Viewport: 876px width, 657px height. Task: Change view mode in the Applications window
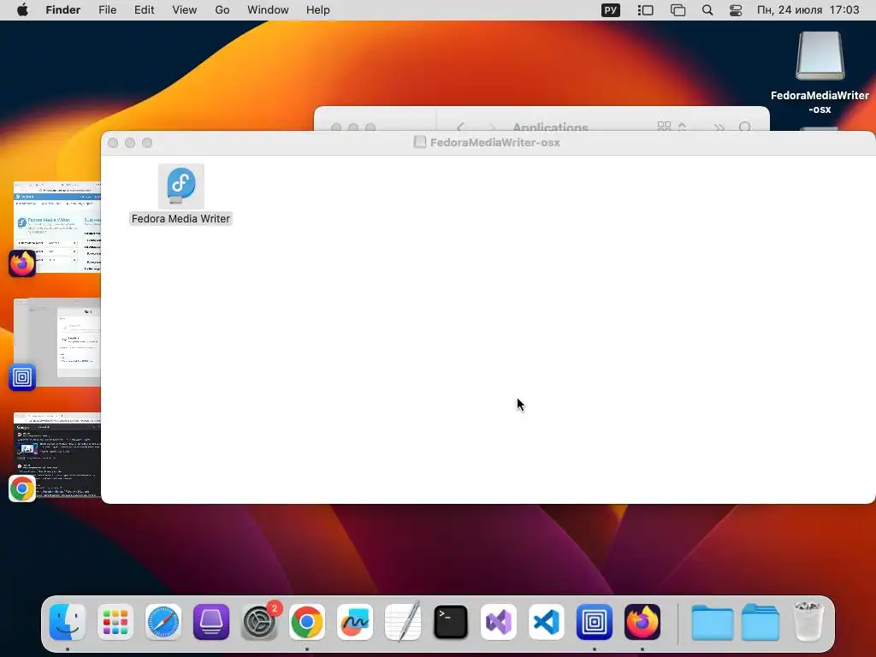pyautogui.click(x=671, y=127)
